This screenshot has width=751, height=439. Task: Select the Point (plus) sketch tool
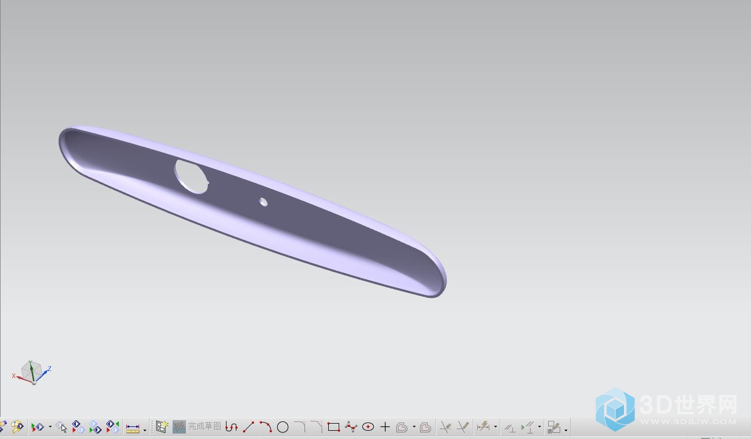(x=385, y=427)
